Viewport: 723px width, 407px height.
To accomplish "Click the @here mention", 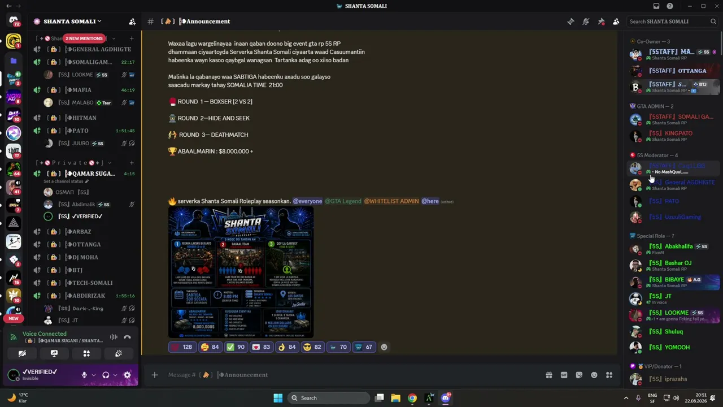I will (430, 201).
